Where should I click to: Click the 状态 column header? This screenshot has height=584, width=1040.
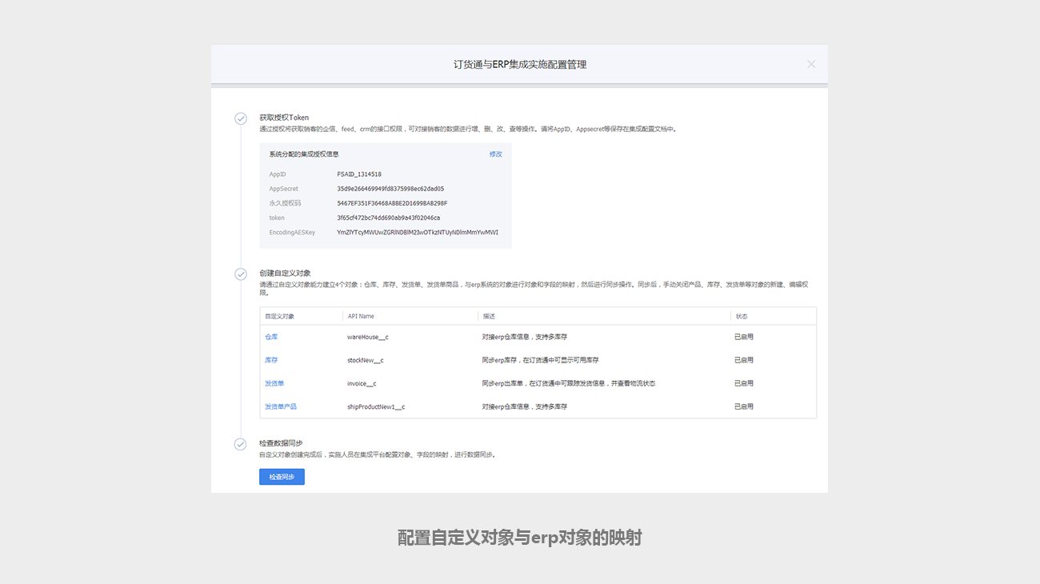(x=741, y=317)
